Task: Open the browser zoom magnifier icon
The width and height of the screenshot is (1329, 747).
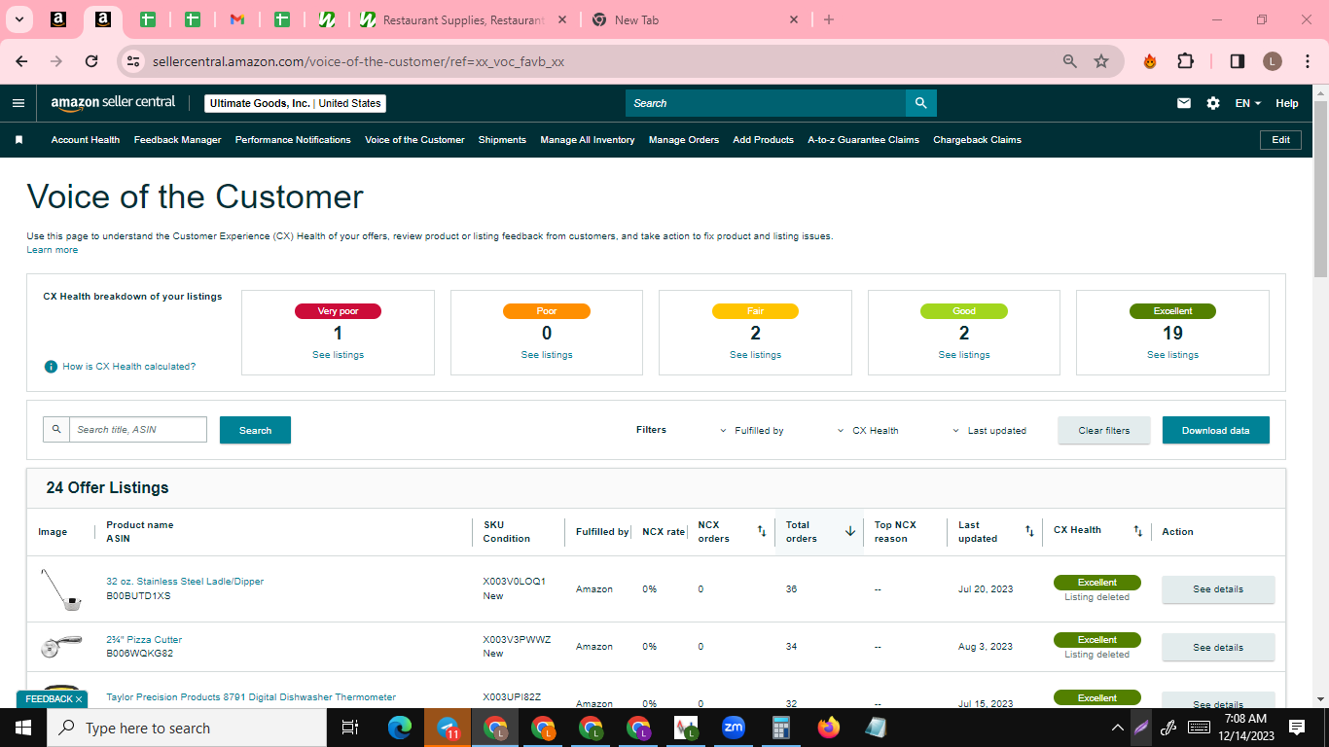Action: (1070, 61)
